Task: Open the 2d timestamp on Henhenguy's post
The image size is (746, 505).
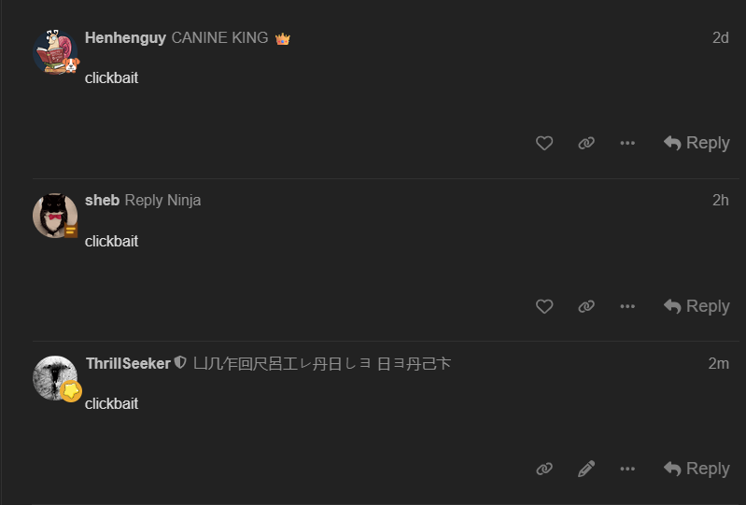Action: coord(720,38)
